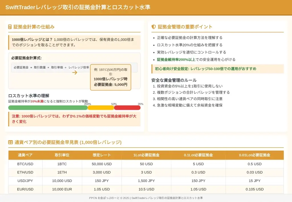
Task: Click the PPCN footer copyright text
Action: 146,198
